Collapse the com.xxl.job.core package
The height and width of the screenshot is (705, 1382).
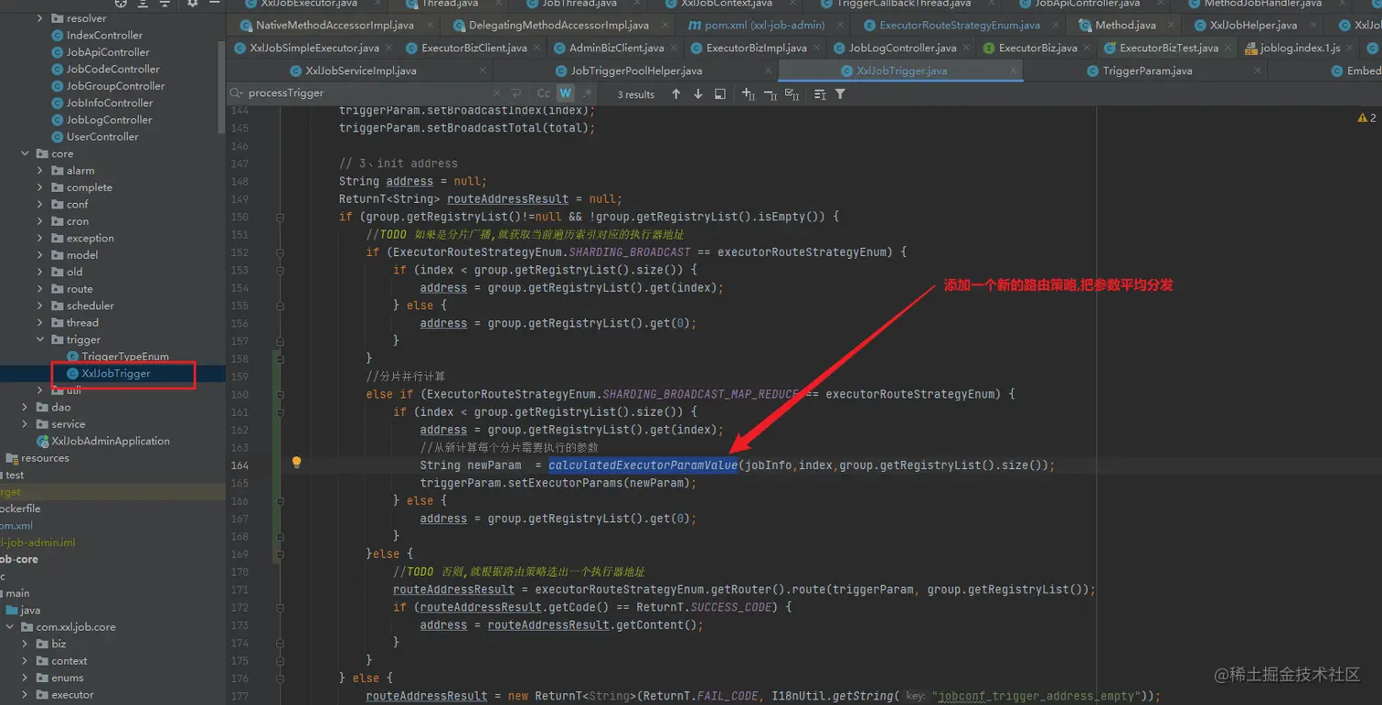point(10,627)
